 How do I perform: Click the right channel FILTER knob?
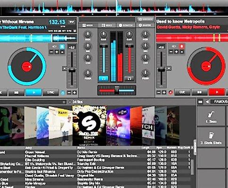coord(146,73)
